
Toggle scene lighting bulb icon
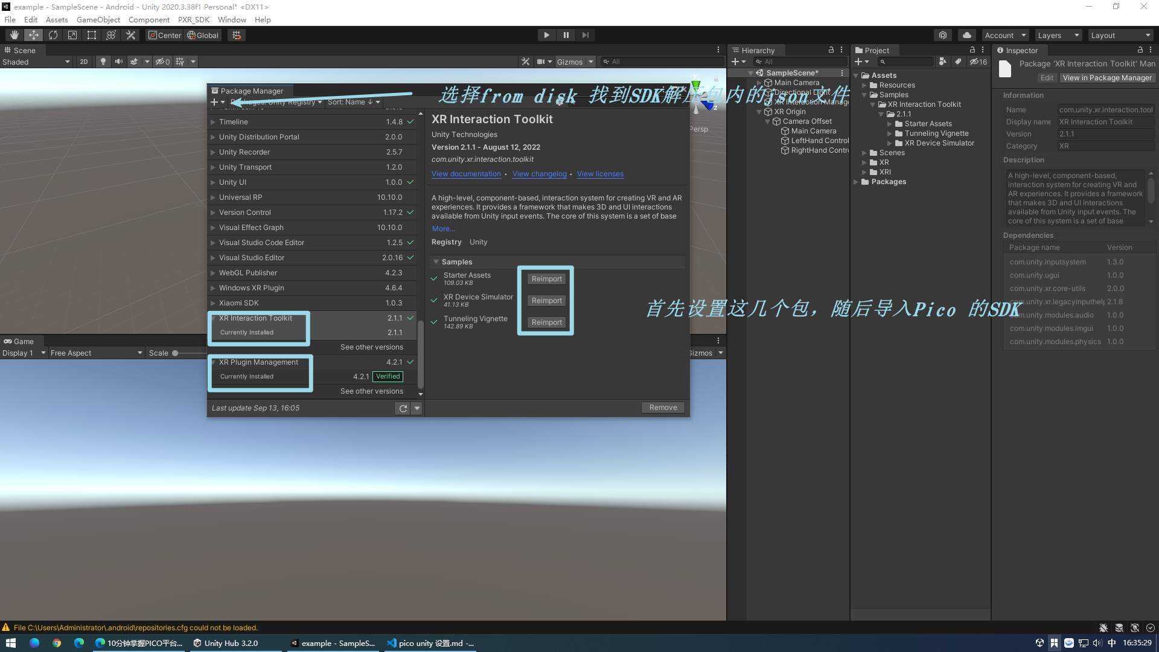[x=103, y=62]
